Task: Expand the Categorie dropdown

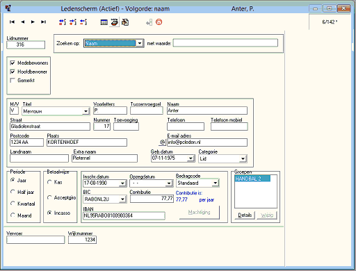Action: point(243,158)
